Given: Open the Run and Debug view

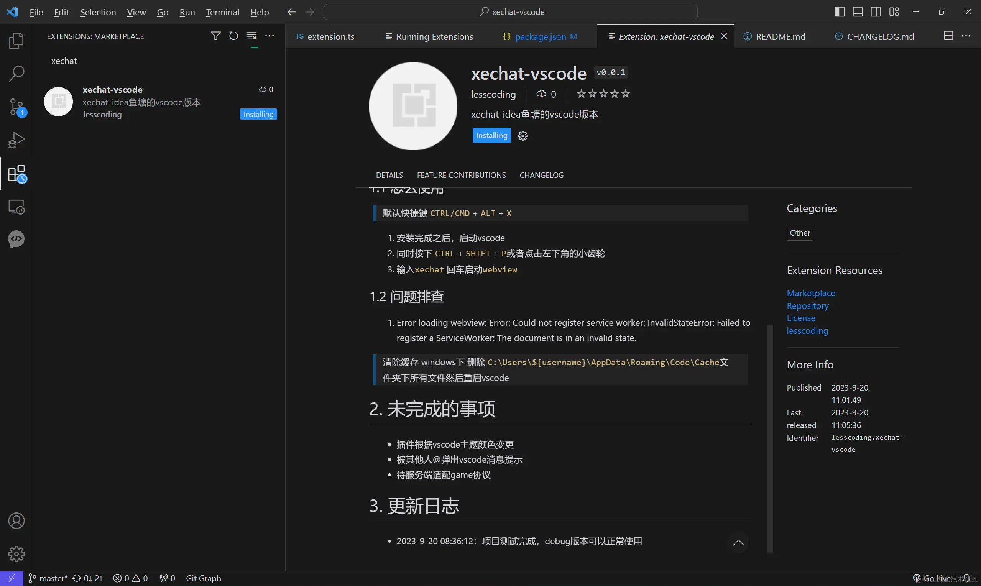Looking at the screenshot, I should (16, 140).
